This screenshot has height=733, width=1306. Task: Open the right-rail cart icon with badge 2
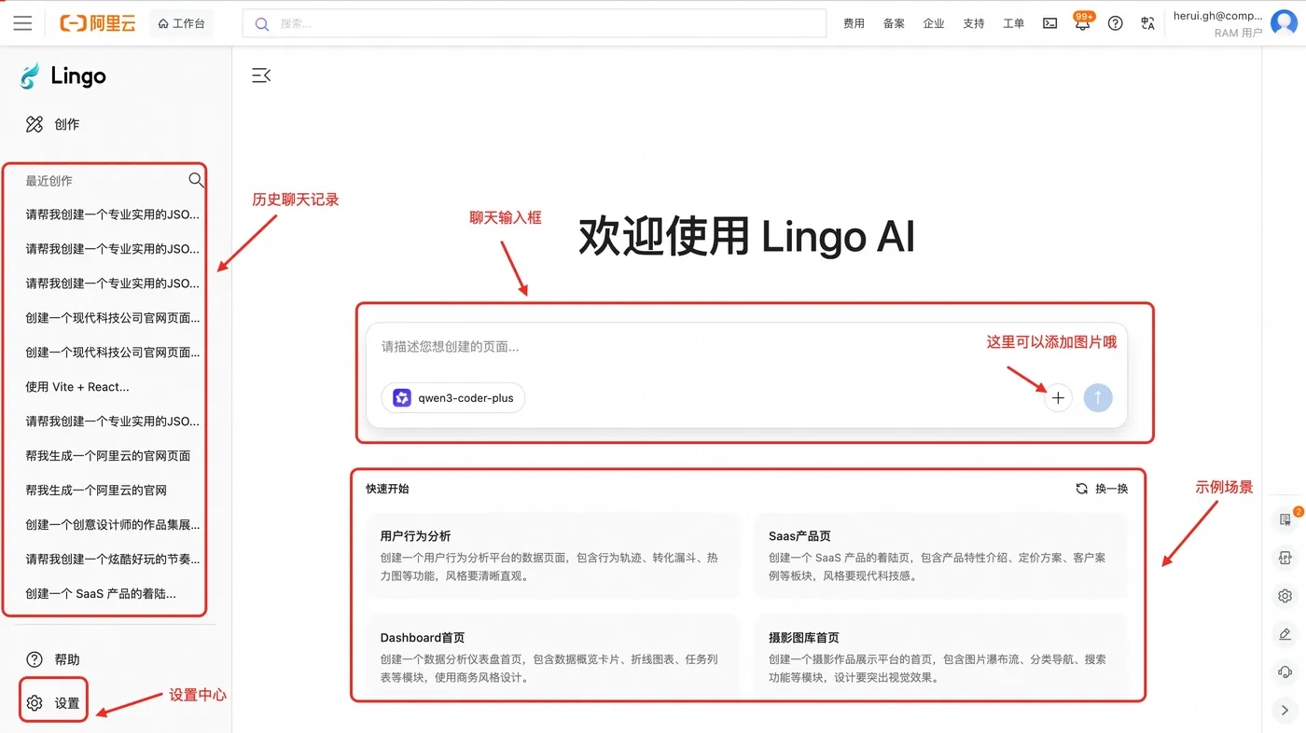point(1285,519)
